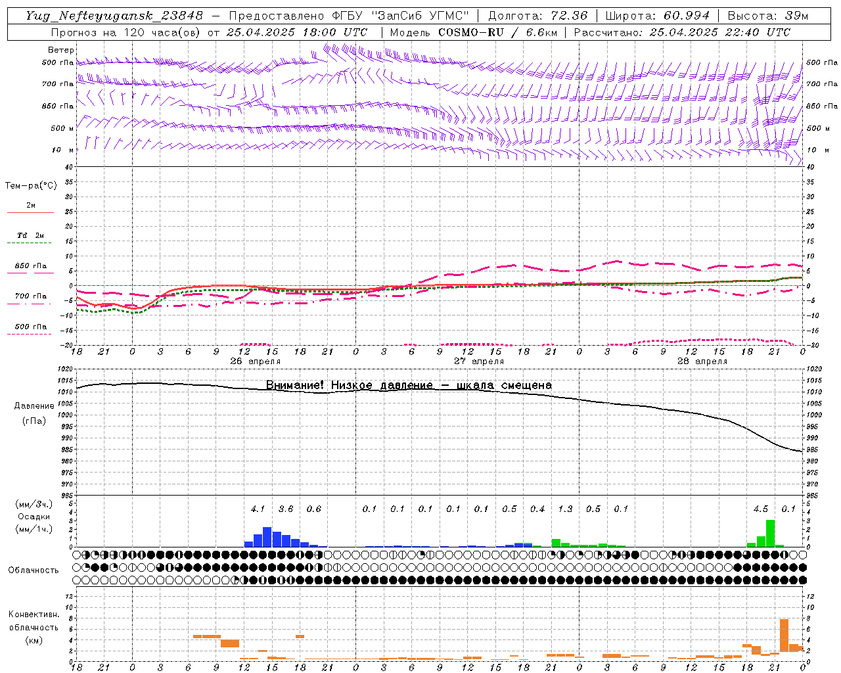841x673 pixels.
Task: Click the Широта: 60.994 value
Action: point(657,16)
